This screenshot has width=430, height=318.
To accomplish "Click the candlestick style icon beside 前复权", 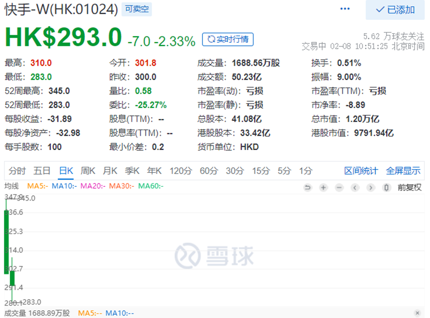I will point(387,187).
